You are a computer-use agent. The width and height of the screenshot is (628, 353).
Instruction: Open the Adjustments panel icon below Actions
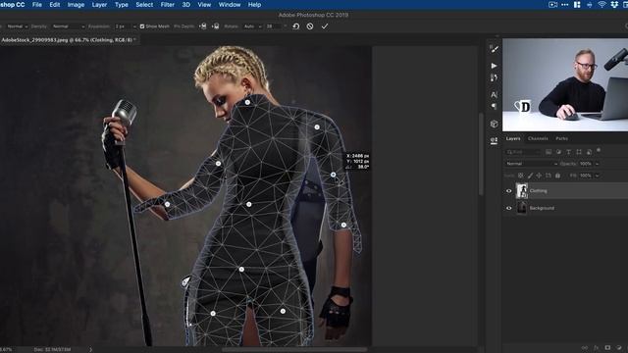(x=495, y=78)
